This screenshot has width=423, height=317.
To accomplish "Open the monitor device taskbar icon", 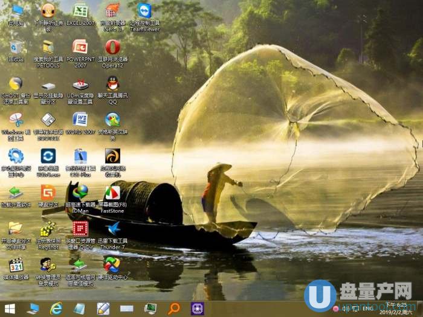I will point(150,309).
